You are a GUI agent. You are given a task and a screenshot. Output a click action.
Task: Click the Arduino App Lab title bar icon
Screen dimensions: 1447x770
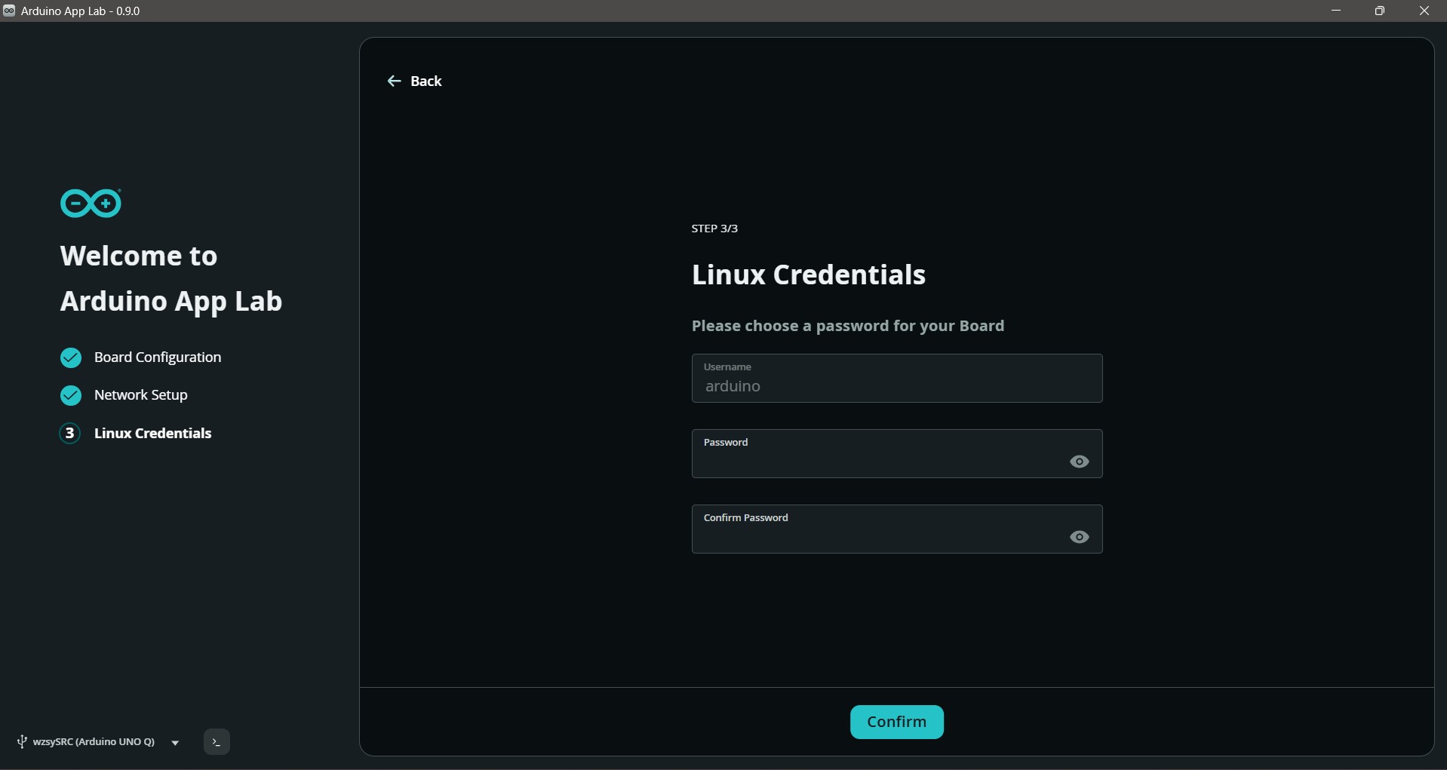[x=9, y=11]
